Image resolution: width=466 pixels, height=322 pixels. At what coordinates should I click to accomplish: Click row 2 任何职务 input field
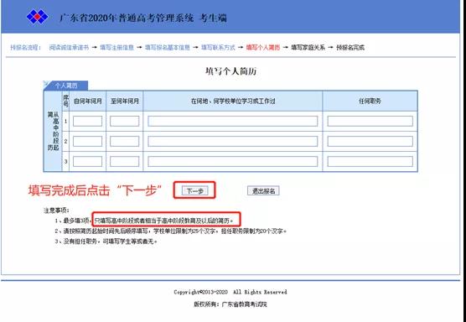click(370, 141)
